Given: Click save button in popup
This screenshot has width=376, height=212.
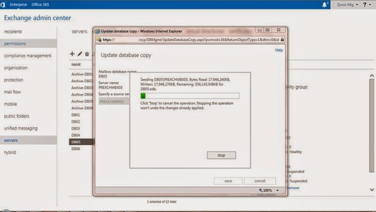Looking at the screenshot, I should click(228, 181).
